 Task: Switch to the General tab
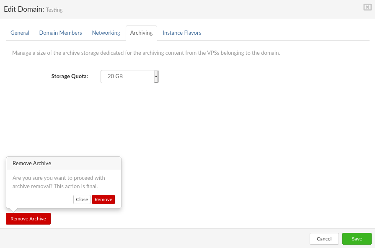(x=20, y=33)
